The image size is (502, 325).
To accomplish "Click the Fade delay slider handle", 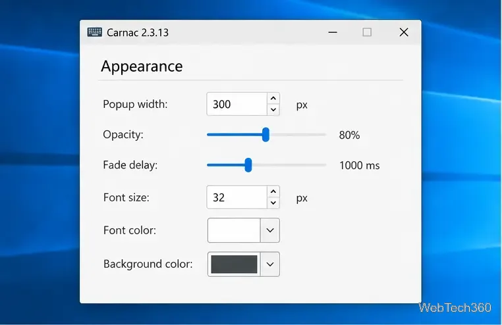I will (x=248, y=165).
